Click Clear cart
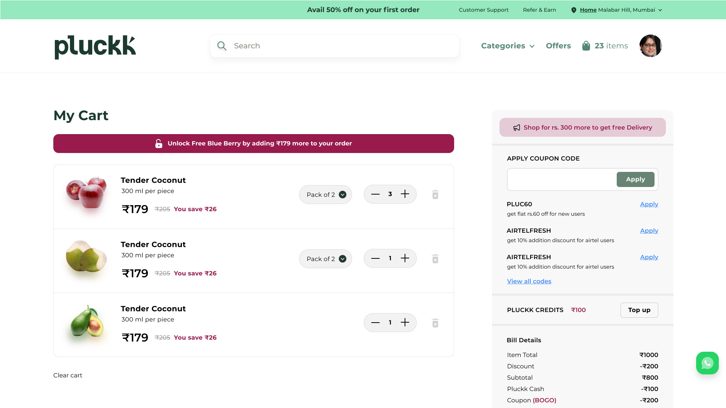Viewport: 726px width, 408px height. pos(68,376)
